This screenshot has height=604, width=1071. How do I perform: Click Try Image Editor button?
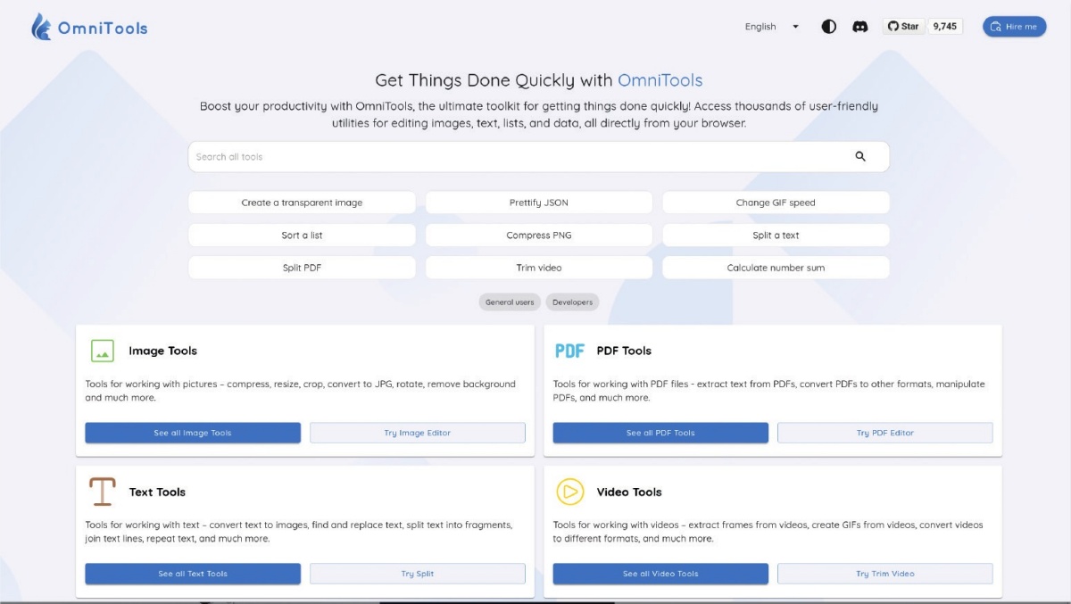pyautogui.click(x=418, y=433)
